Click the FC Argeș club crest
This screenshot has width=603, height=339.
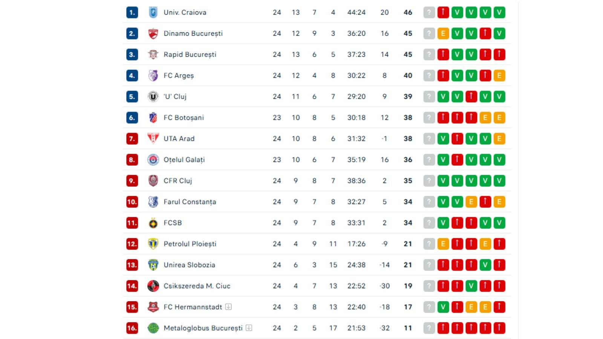point(154,75)
